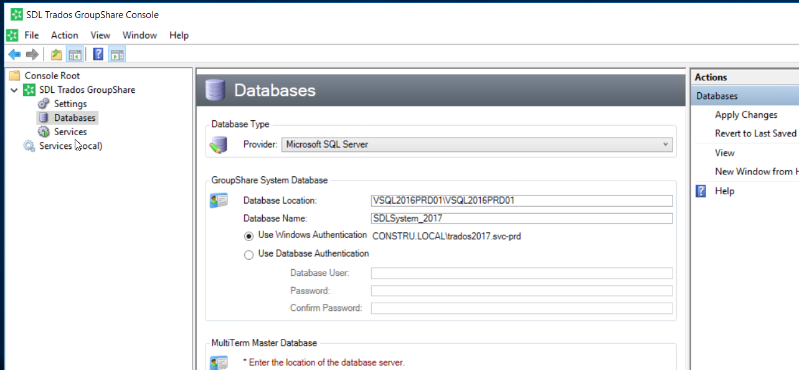This screenshot has width=799, height=370.
Task: Click the MultiTerm Master Database card icon
Action: [219, 363]
